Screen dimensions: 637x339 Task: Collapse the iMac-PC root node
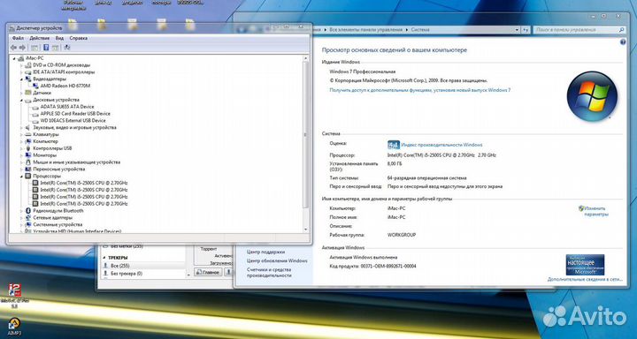14,58
